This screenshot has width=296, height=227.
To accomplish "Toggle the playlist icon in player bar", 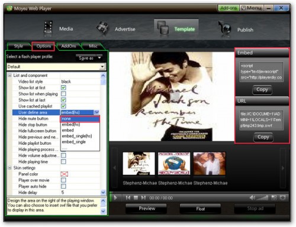I will 274,197.
